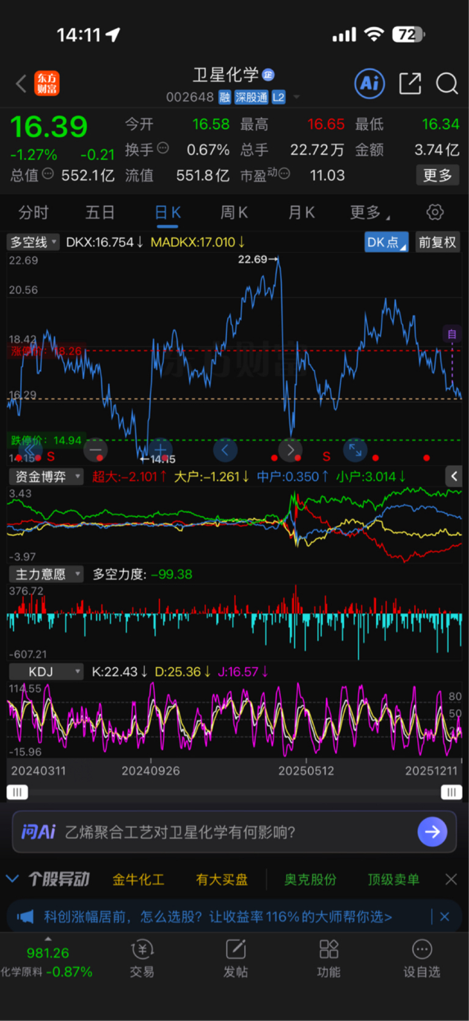Tap the 小户:3.014 value
Image resolution: width=469 pixels, height=1021 pixels.
point(371,477)
